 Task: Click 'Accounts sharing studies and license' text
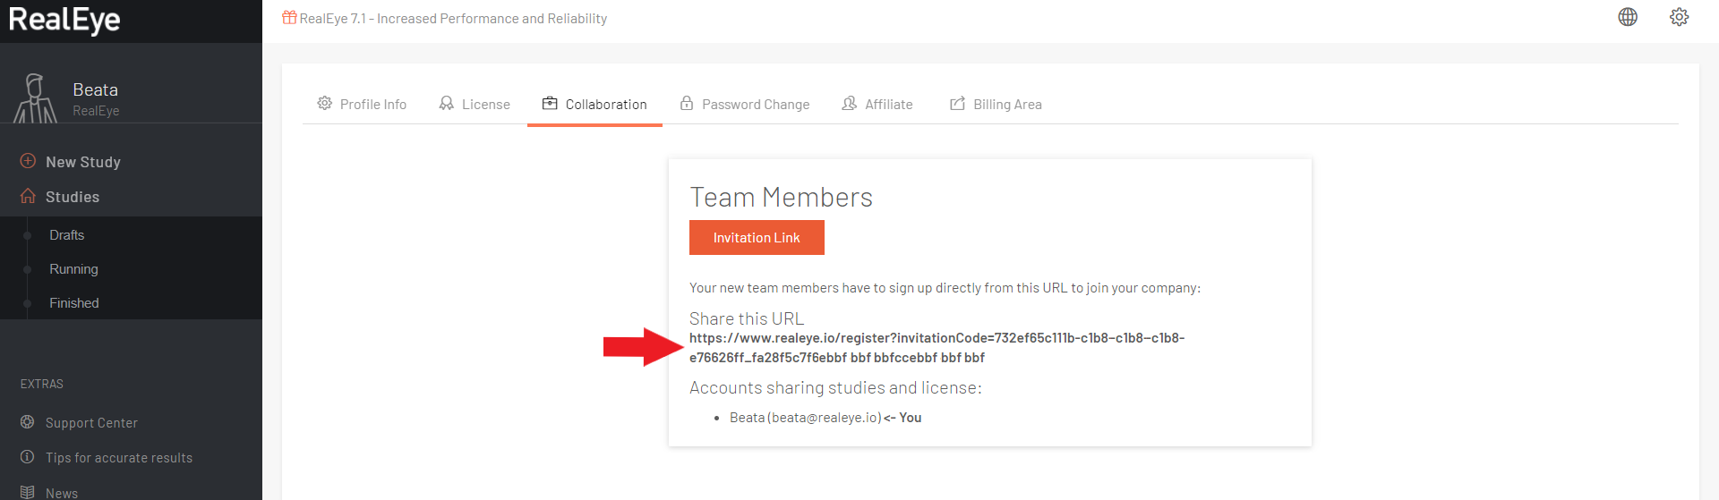point(835,387)
